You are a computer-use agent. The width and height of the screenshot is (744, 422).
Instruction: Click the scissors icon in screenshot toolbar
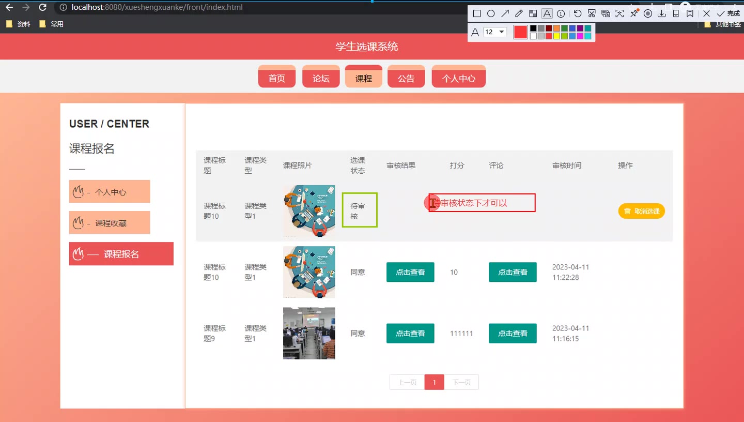[x=592, y=13]
